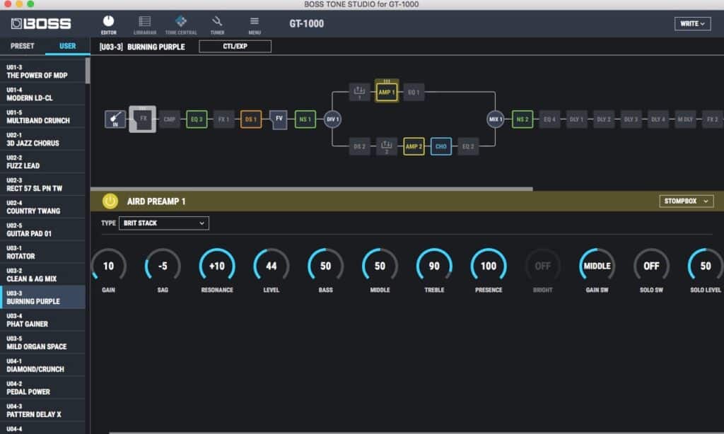Select the NS 2 block

[x=522, y=119]
